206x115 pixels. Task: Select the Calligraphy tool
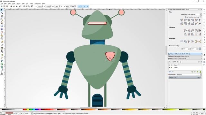tap(2, 48)
